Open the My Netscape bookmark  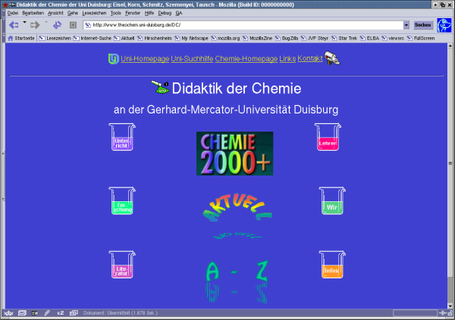click(191, 39)
